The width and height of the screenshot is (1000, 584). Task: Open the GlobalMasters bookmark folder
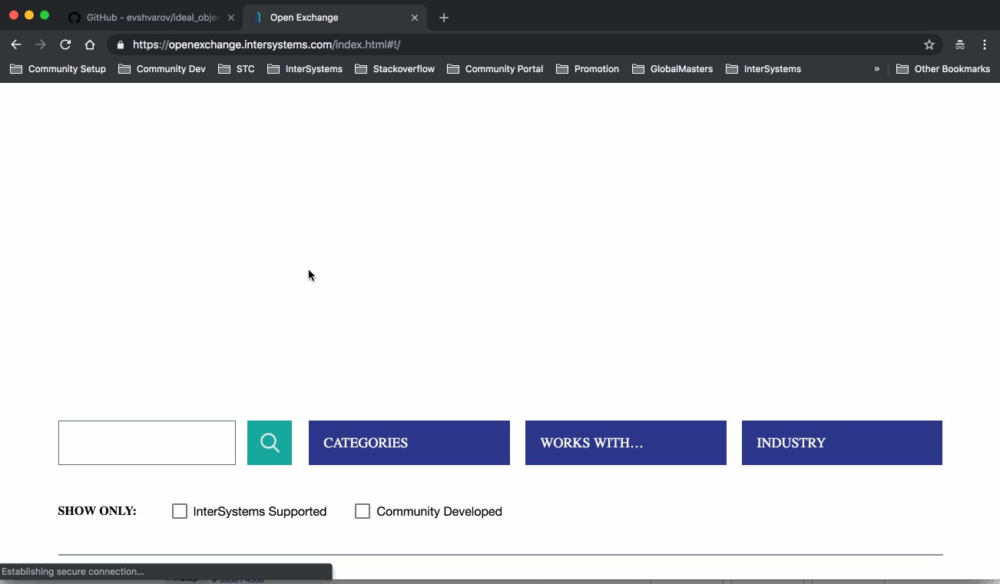coord(672,69)
